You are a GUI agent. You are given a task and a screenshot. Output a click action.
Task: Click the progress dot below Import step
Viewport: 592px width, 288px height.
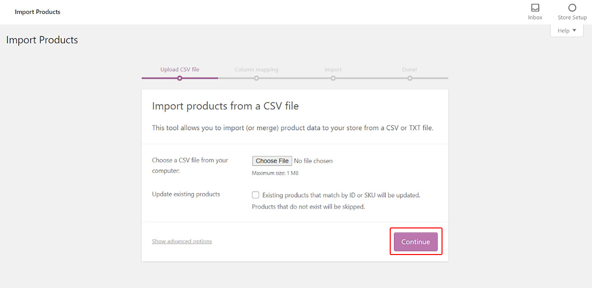(x=333, y=78)
